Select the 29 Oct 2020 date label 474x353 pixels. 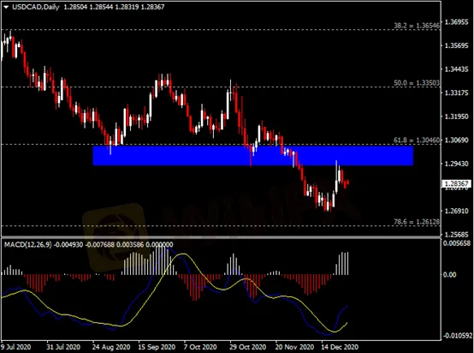pyautogui.click(x=248, y=347)
